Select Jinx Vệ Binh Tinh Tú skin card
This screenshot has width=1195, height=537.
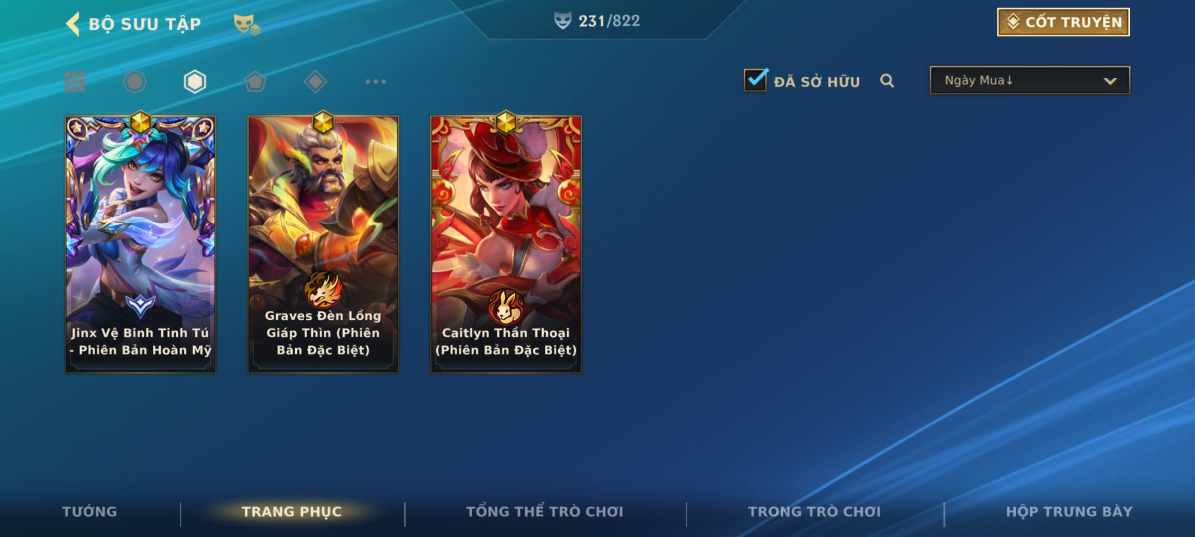140,244
